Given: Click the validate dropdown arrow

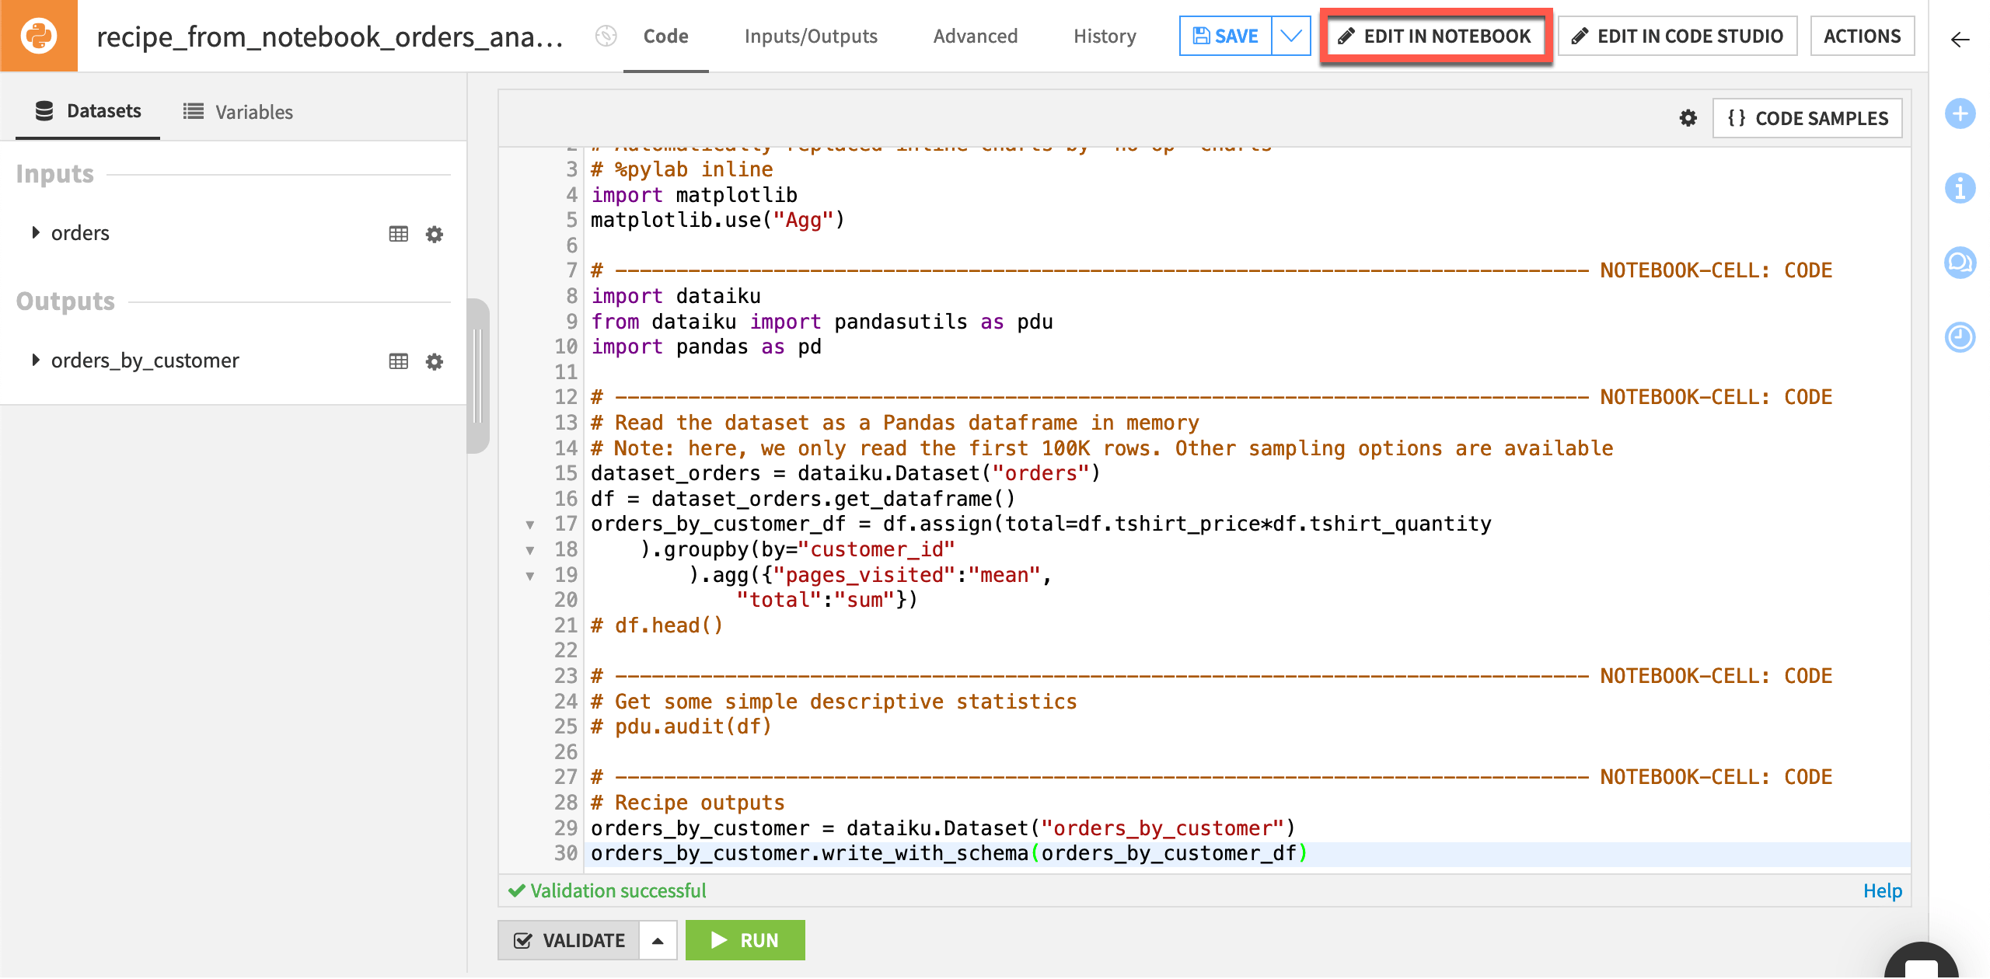Looking at the screenshot, I should [x=662, y=939].
